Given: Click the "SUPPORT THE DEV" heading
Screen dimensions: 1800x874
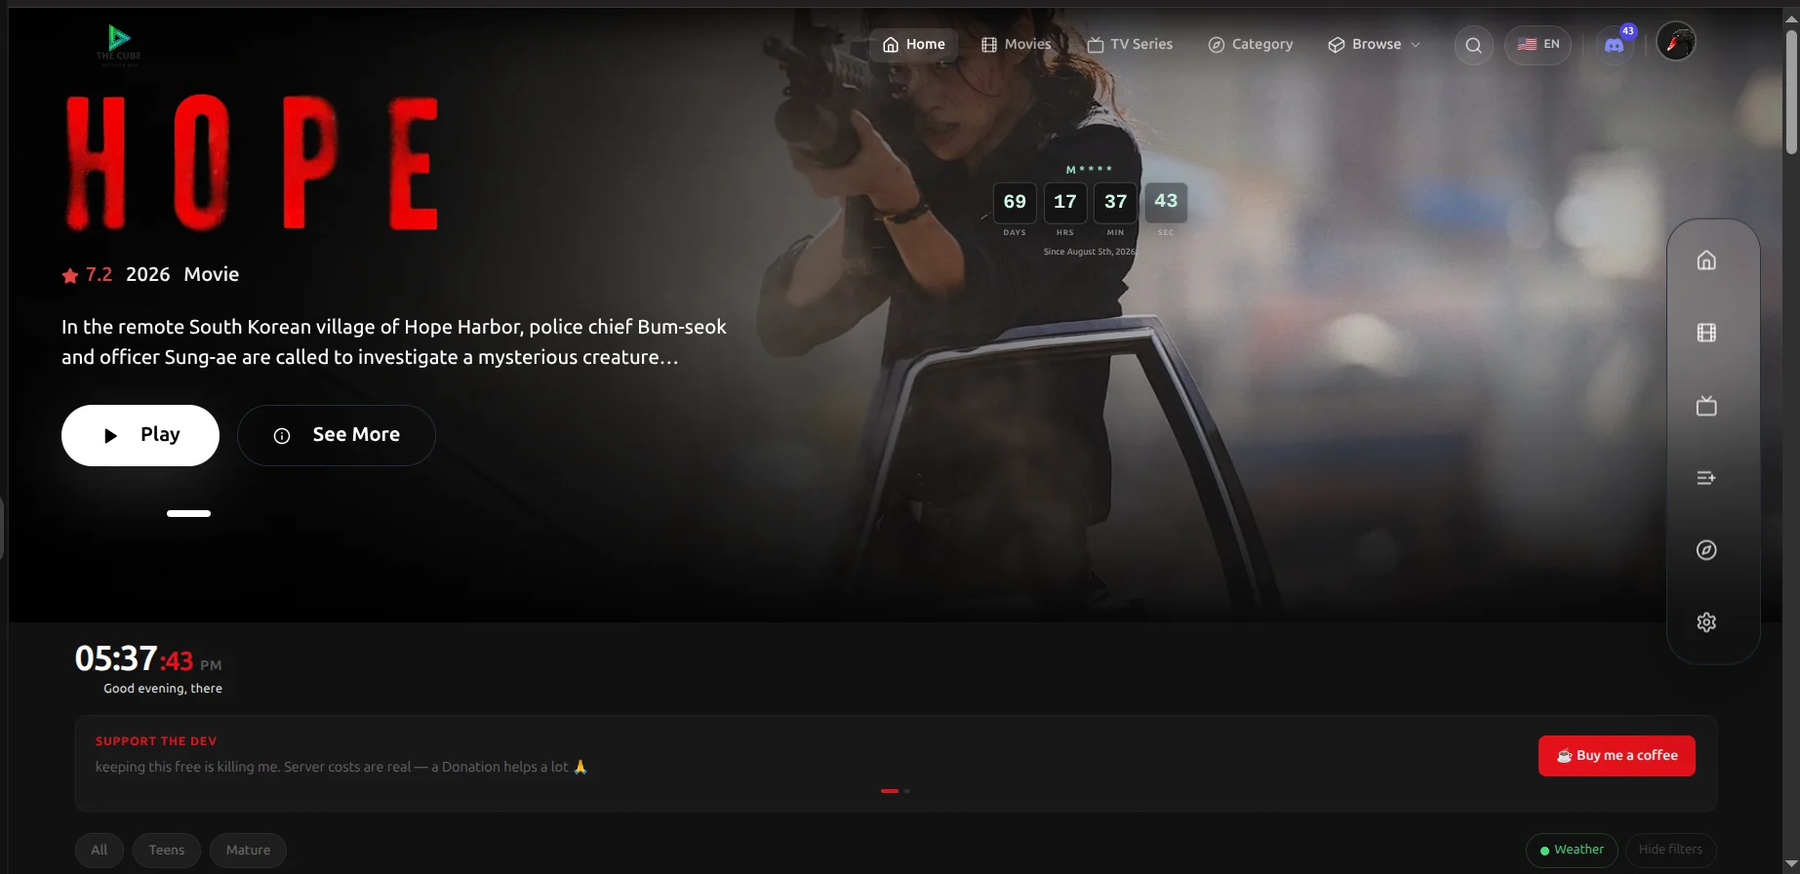Looking at the screenshot, I should [x=156, y=741].
